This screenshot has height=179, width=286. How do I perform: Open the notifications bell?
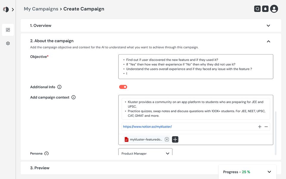pos(265,9)
